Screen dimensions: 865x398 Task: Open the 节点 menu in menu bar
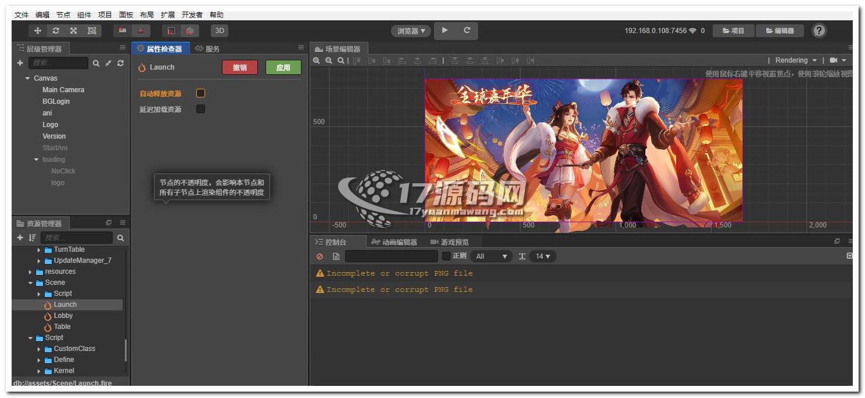click(63, 15)
